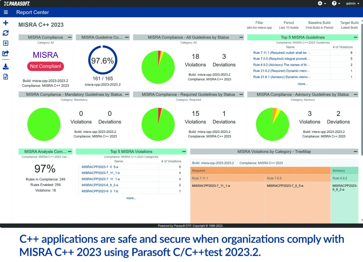Open MISRACPP2023-6_9_2-a violation link
This screenshot has height=262, width=363.
100,185
